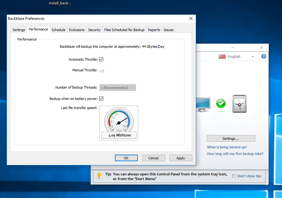The image size is (282, 198).
Task: Click the blue help question mark icon
Action: pos(264,56)
